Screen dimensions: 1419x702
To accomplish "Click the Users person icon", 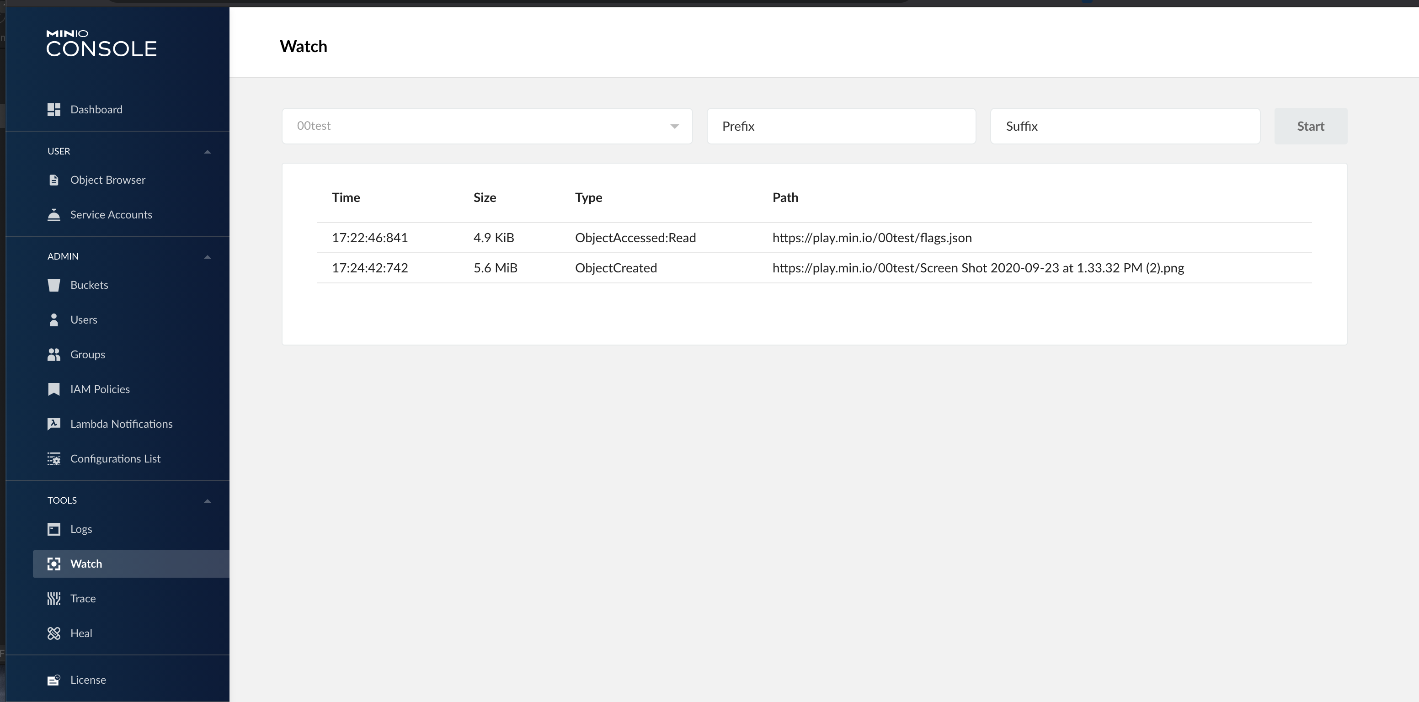I will click(54, 320).
